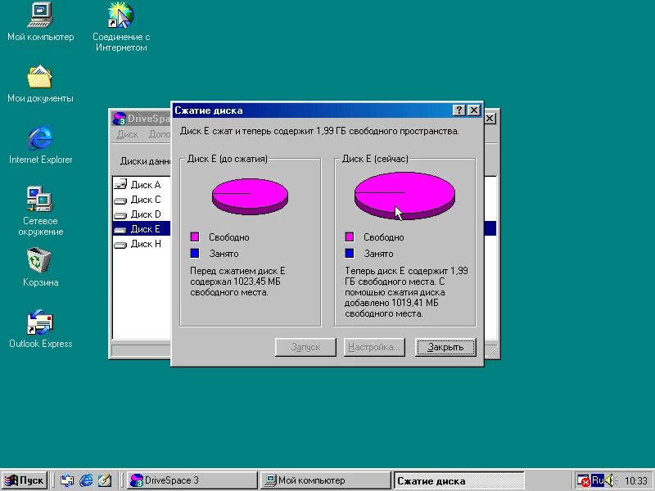Click text 'добавлено 1019,41 МБ'
655x491 pixels.
click(391, 303)
